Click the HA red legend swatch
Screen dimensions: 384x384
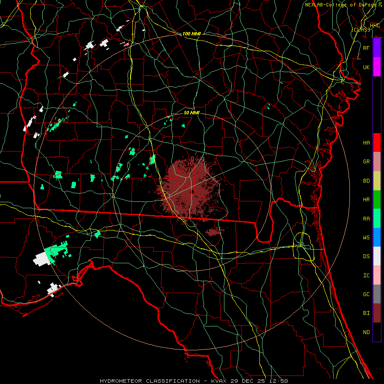[377, 143]
